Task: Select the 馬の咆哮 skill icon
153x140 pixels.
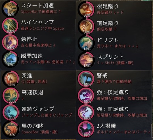Action: [x=11, y=129]
